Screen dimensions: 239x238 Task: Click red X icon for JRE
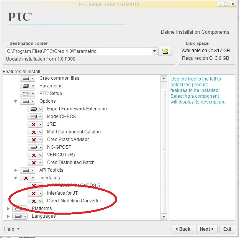click(34, 124)
